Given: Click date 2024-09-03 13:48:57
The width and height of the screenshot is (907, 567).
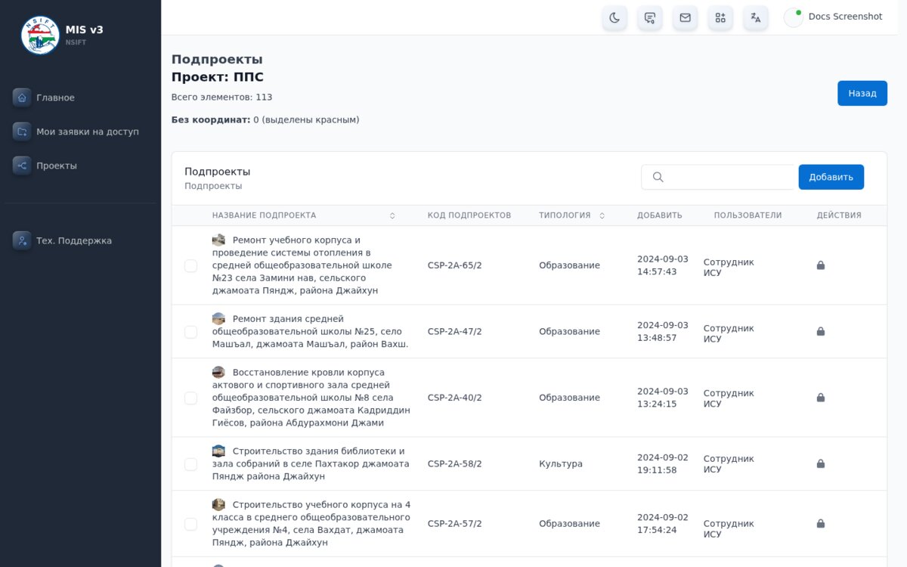Looking at the screenshot, I should [663, 331].
